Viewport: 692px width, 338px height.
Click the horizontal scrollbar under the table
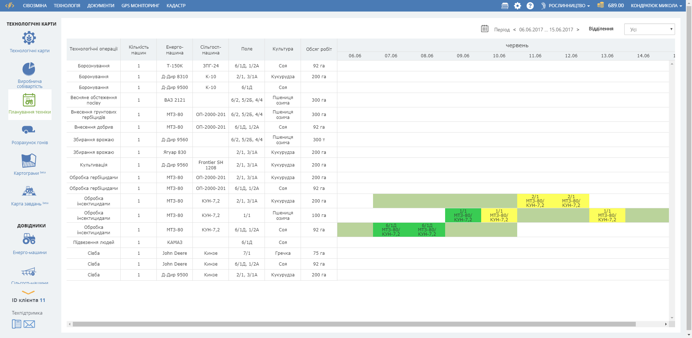coord(353,324)
